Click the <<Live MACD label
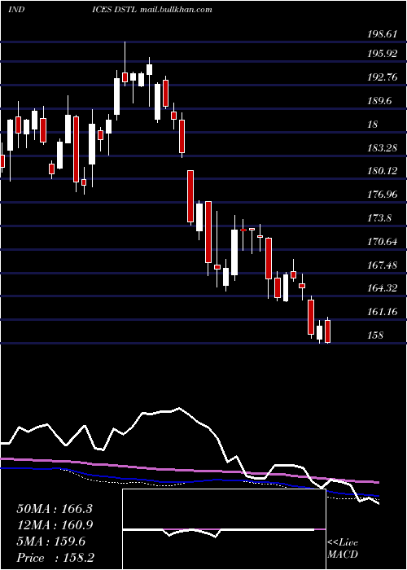This screenshot has height=570, width=407. coord(343,549)
